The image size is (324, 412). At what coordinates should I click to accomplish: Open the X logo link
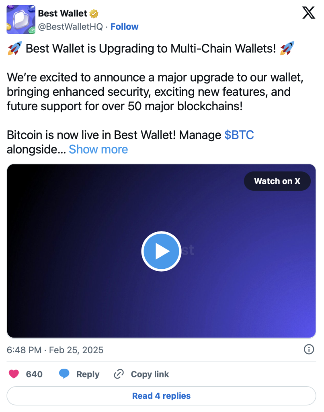tap(308, 13)
